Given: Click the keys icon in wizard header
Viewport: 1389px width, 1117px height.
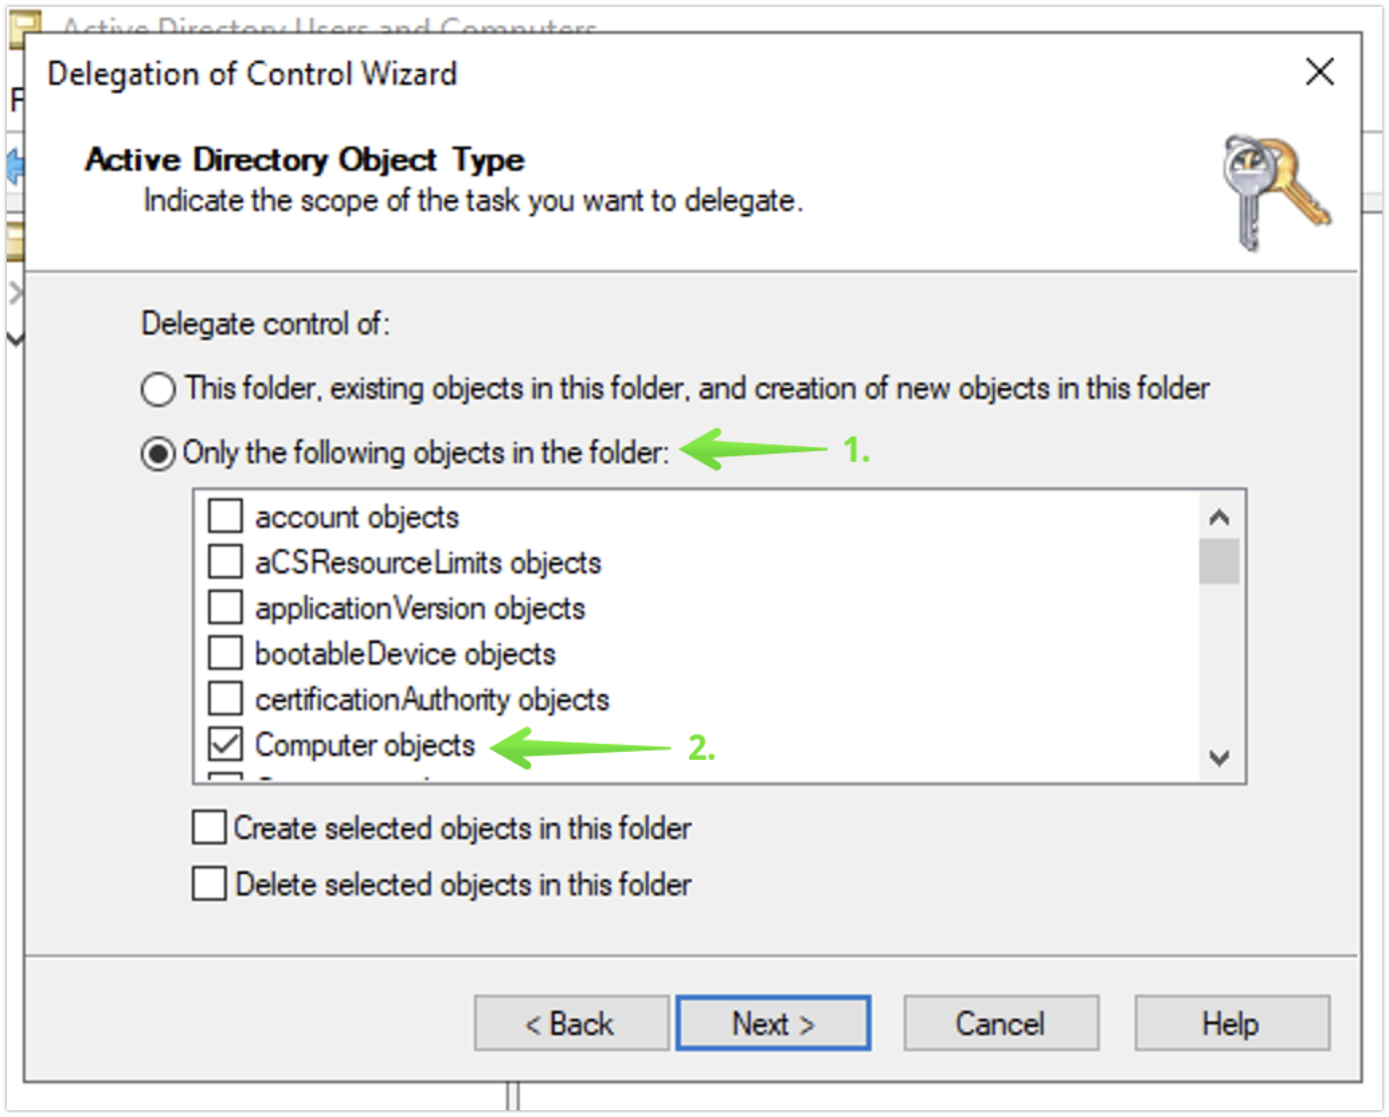Looking at the screenshot, I should coord(1275,193).
